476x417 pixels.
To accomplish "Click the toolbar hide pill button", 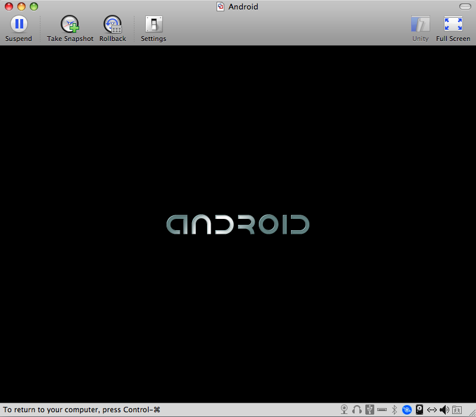I will (465, 7).
